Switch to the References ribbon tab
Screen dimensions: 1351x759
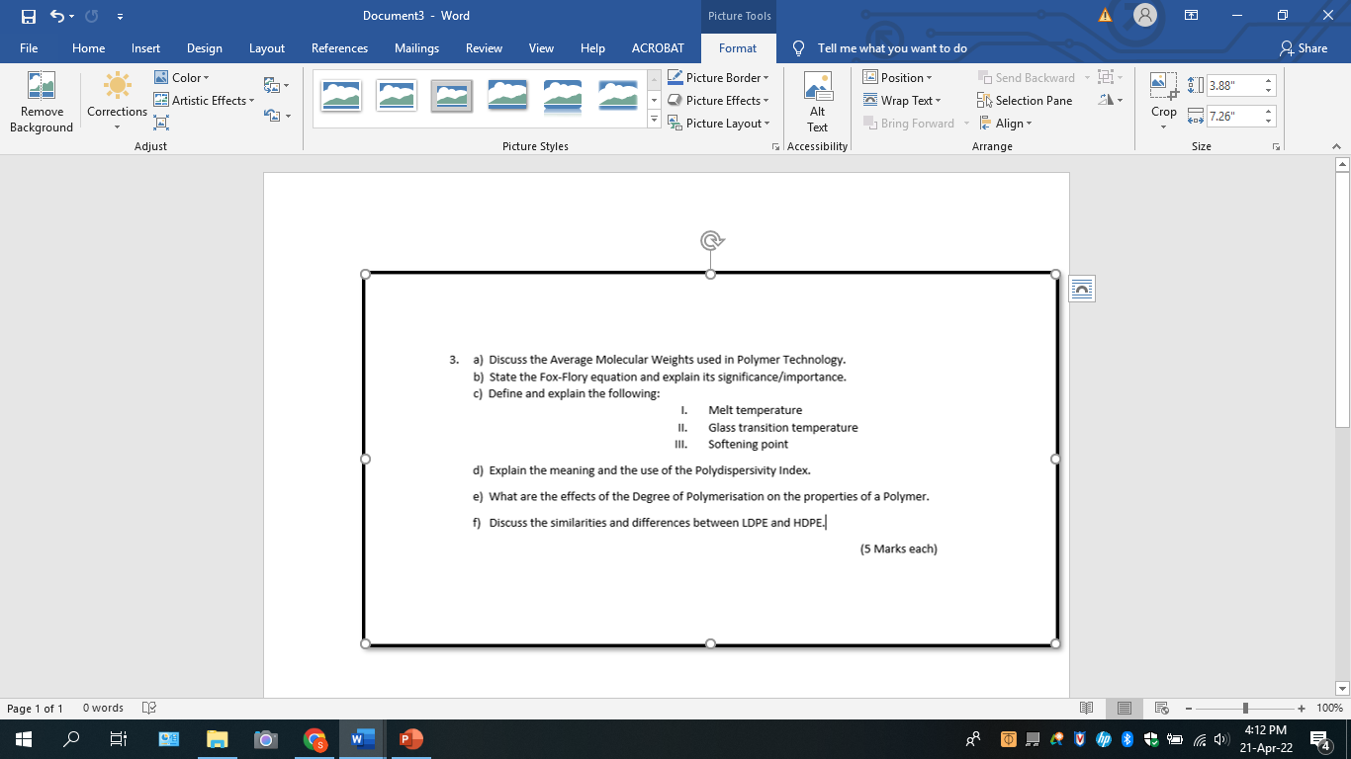click(x=339, y=47)
